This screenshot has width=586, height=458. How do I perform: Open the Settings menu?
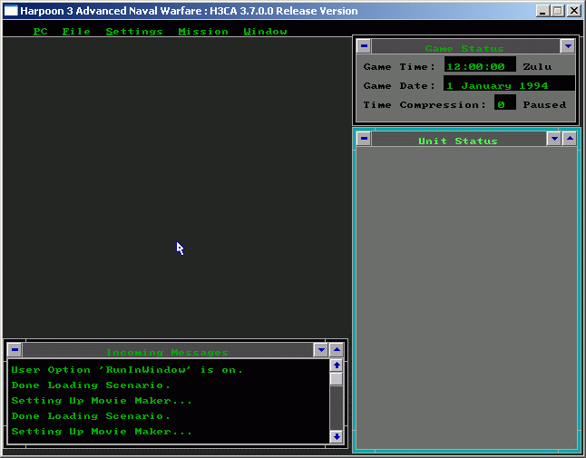click(x=134, y=32)
